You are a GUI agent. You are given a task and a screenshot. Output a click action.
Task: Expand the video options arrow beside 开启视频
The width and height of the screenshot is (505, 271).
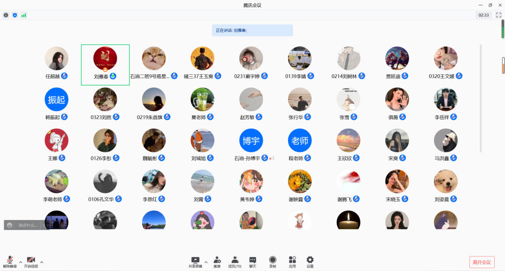(x=42, y=262)
